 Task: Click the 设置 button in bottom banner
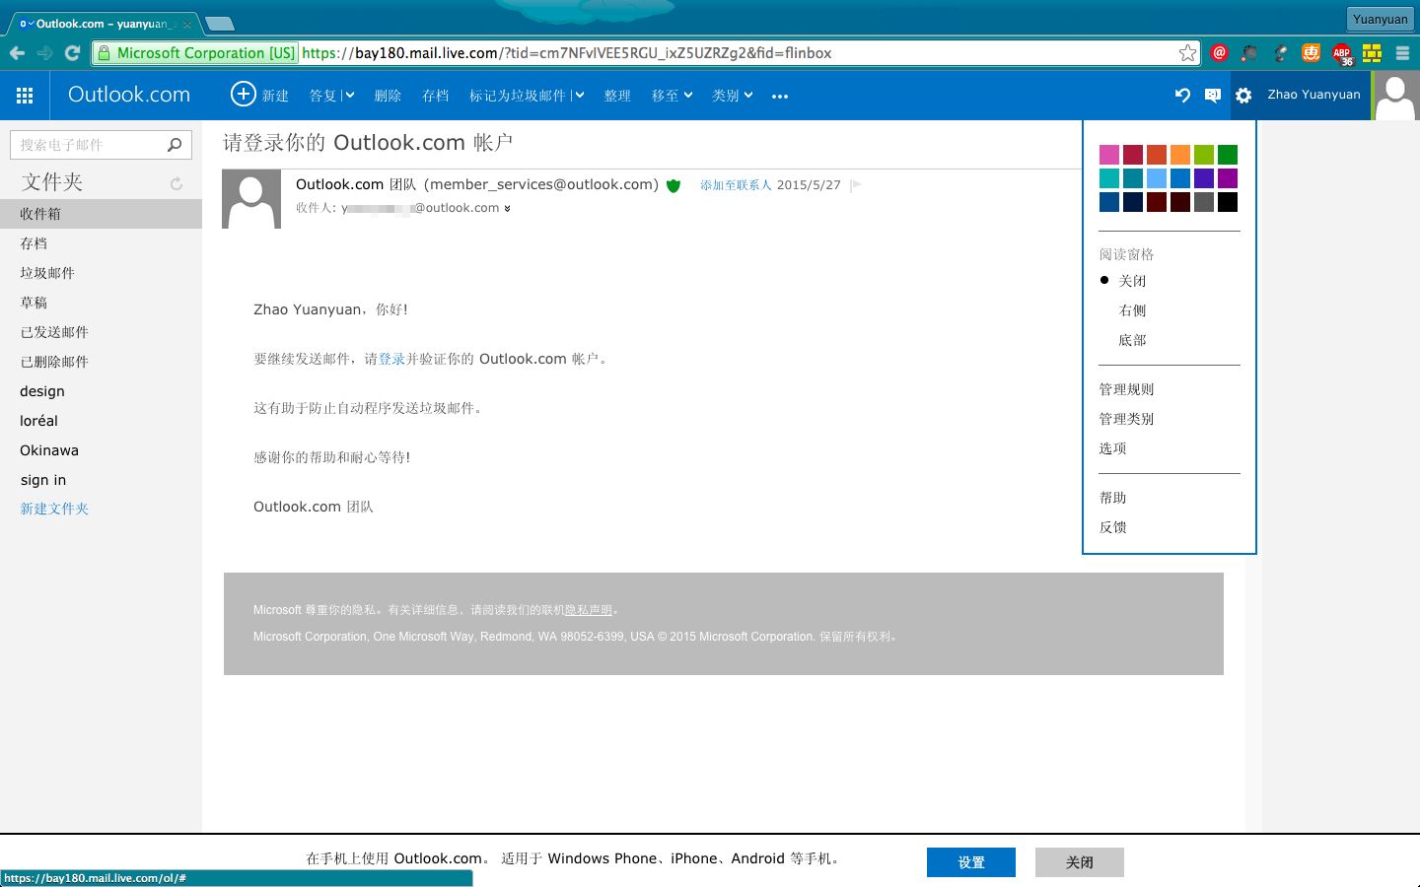(x=971, y=862)
